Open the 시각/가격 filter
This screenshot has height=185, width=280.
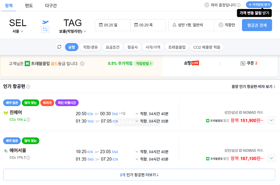point(153,47)
